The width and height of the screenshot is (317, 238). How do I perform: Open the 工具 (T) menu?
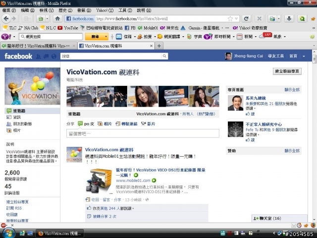tap(125, 10)
